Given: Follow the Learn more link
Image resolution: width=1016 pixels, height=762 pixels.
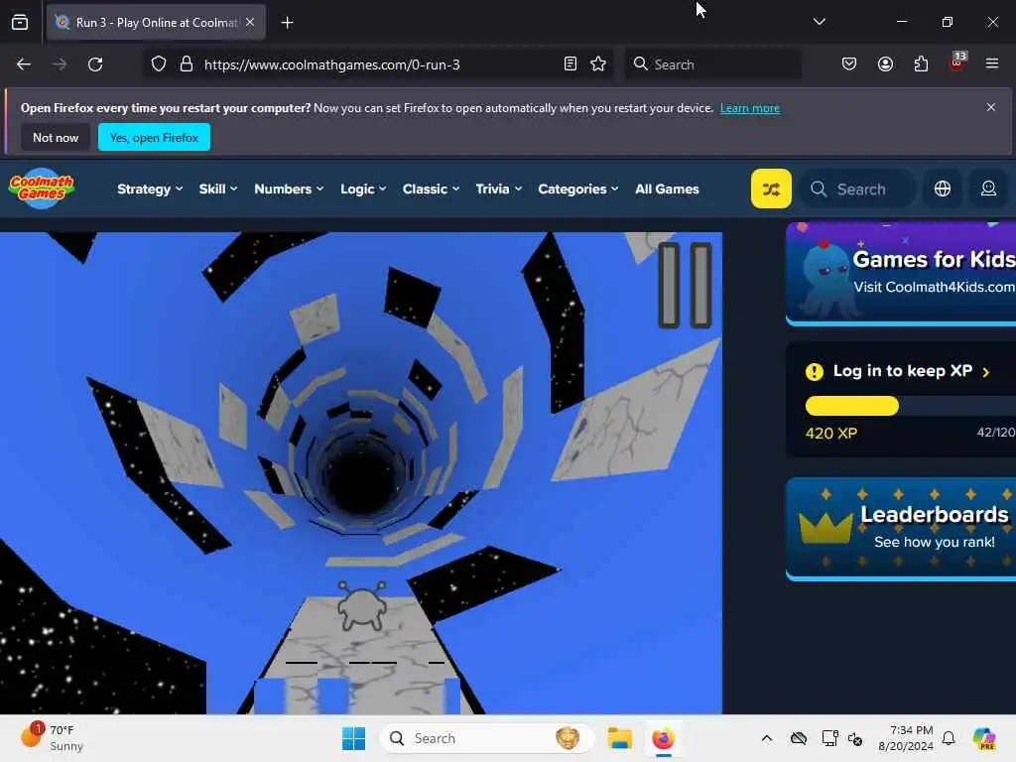Looking at the screenshot, I should click(x=750, y=108).
